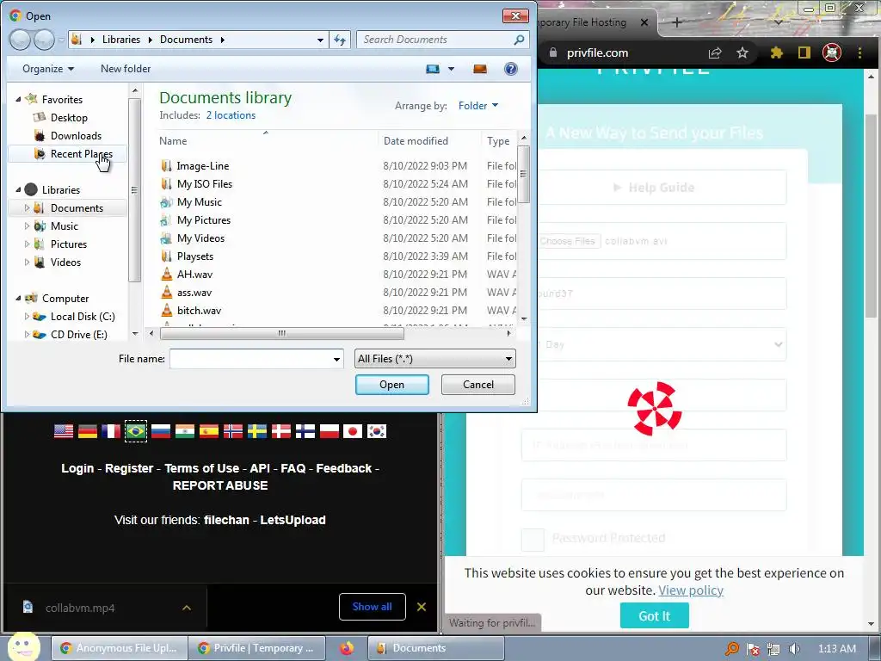This screenshot has width=881, height=661.
Task: Close the downloads bar with X
Action: coord(422,607)
